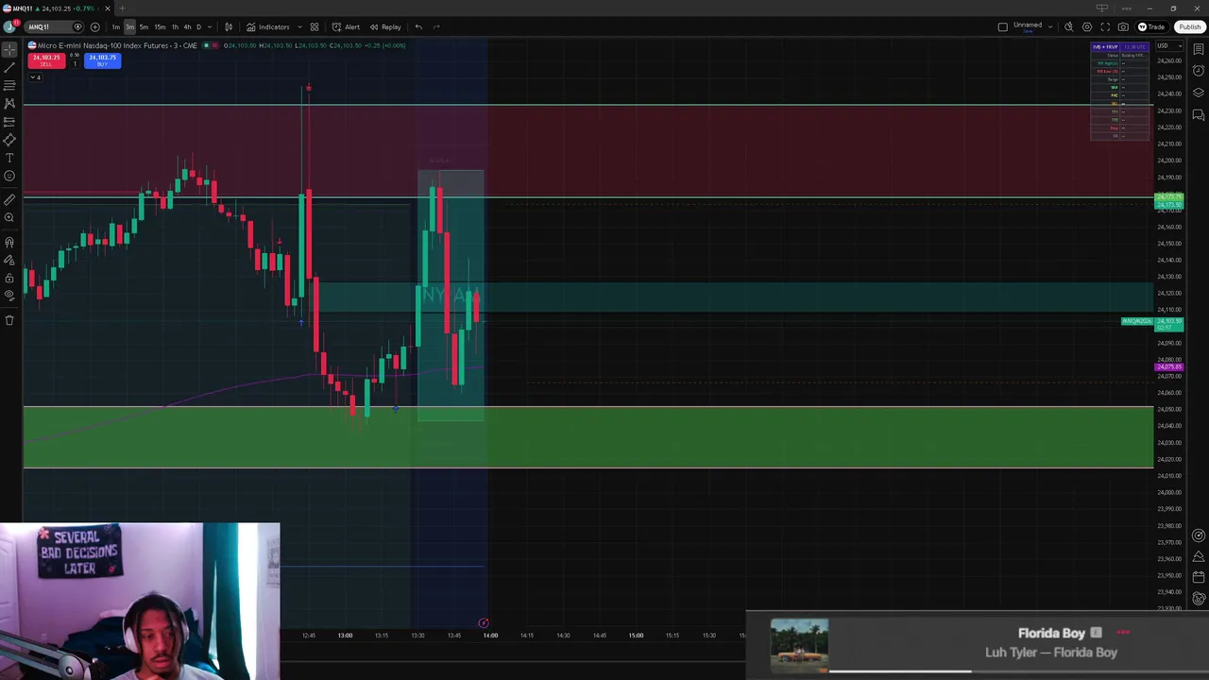1209x680 pixels.
Task: Open the quick search icon
Action: pyautogui.click(x=1069, y=26)
